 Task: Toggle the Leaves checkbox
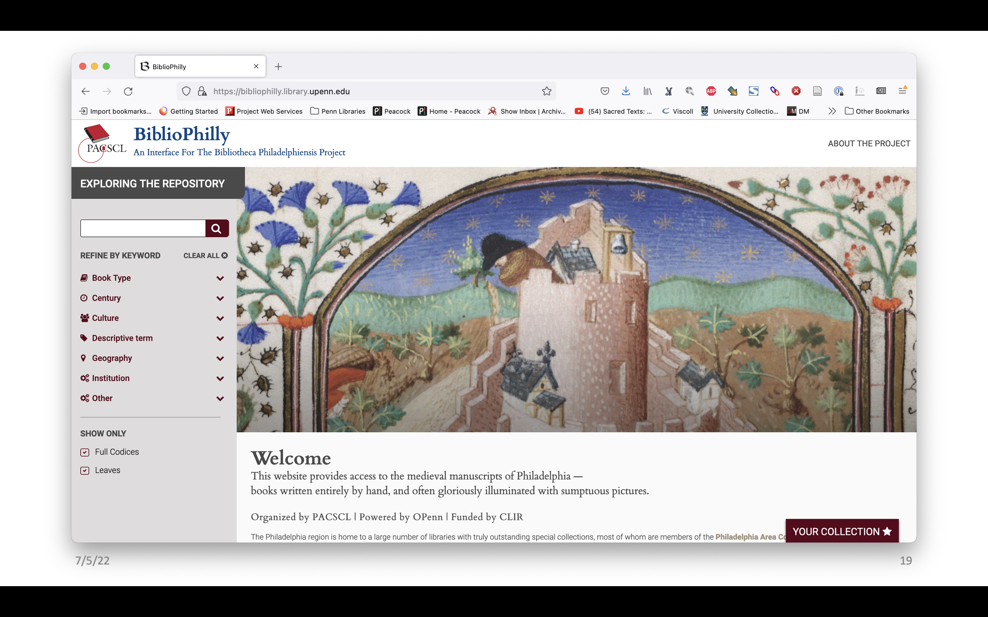click(85, 471)
